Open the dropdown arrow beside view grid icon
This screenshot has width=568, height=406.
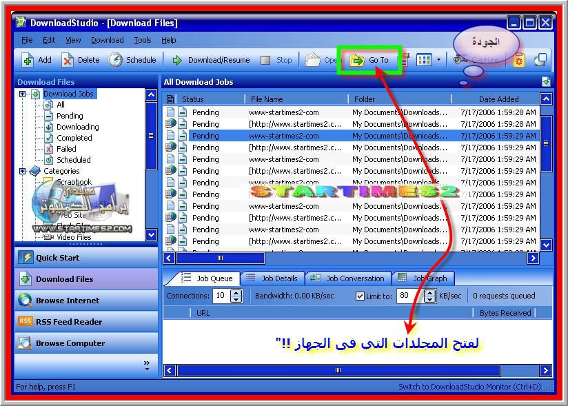point(438,60)
